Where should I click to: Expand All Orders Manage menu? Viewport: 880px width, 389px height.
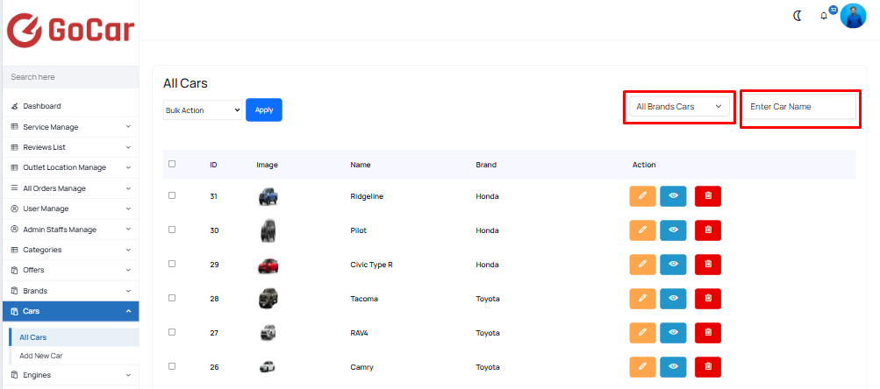click(71, 188)
